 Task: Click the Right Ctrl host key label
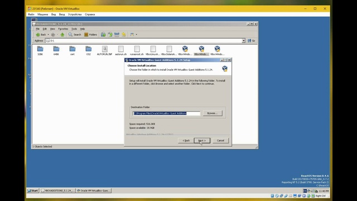(x=321, y=196)
